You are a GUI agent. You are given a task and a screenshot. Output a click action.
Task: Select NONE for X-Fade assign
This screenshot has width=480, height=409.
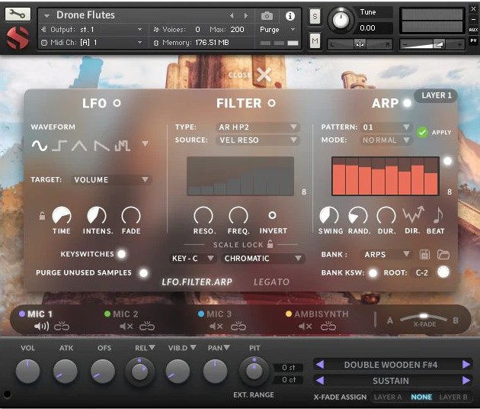point(421,397)
